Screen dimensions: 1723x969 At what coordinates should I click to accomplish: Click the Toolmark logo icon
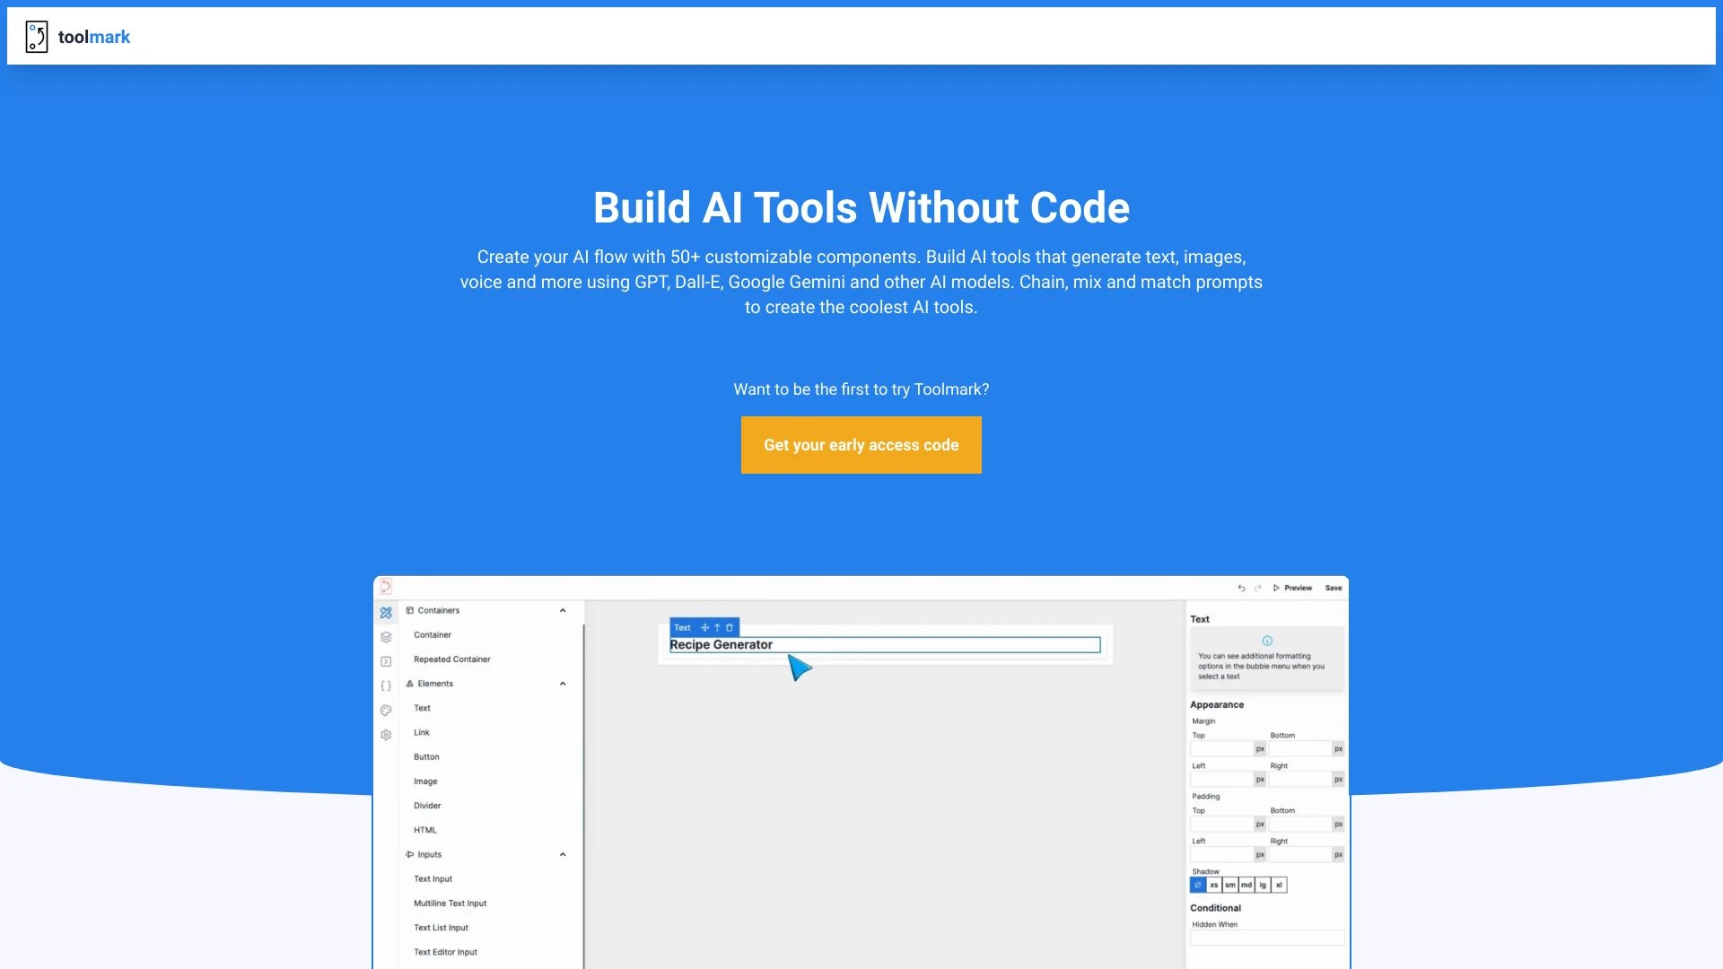pyautogui.click(x=36, y=37)
